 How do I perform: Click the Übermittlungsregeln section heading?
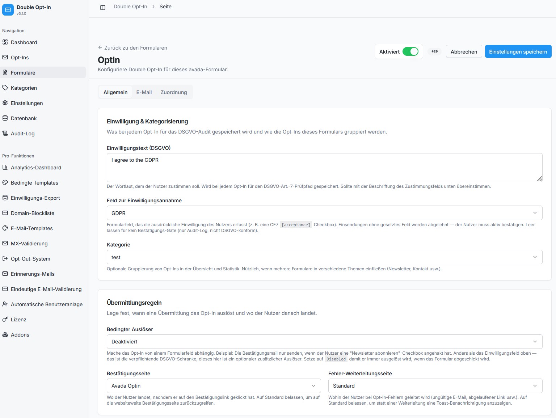coord(134,303)
